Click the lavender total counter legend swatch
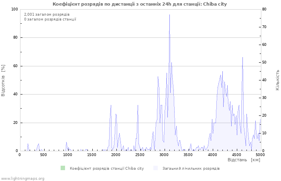The image size is (281, 181). point(155,168)
